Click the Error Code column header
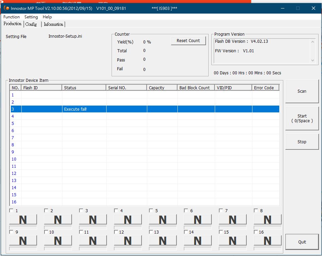 266,88
